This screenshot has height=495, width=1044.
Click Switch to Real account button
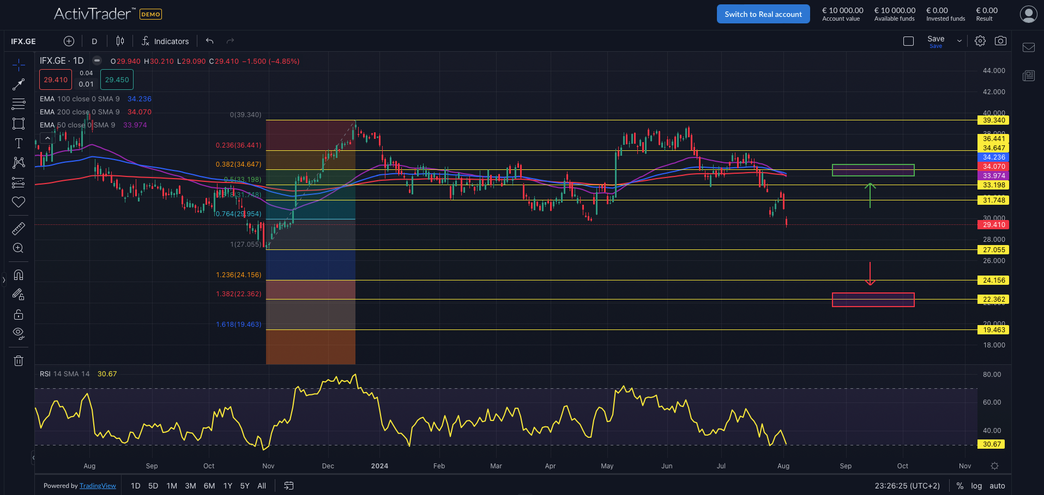click(x=763, y=14)
